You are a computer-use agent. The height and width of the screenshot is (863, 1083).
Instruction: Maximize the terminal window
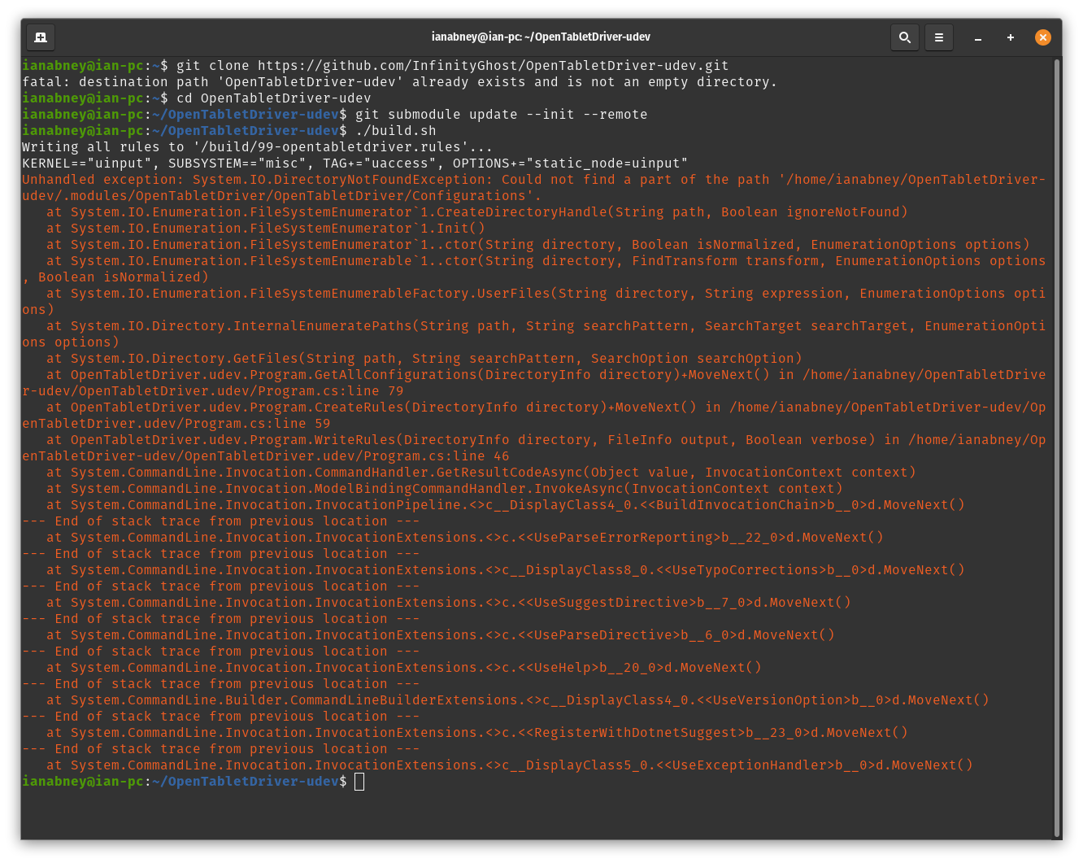(1011, 37)
